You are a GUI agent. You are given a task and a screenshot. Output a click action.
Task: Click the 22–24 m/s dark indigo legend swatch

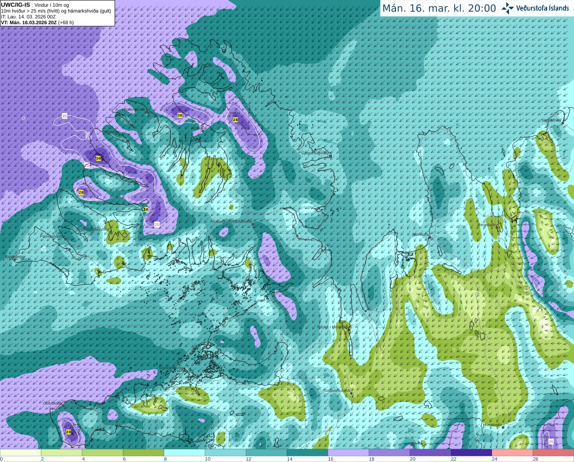[471, 453]
